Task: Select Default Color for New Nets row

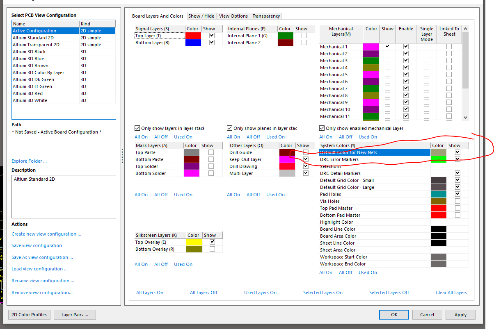Action: 394,152
